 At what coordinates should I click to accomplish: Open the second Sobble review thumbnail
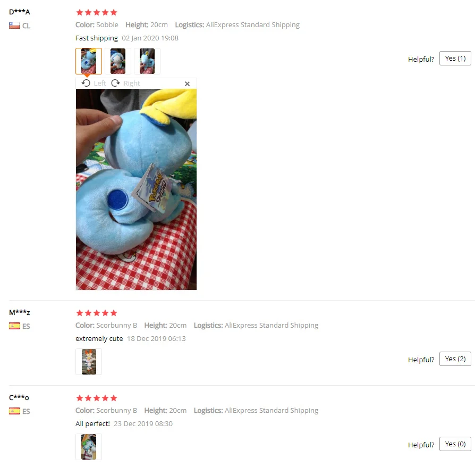point(118,61)
